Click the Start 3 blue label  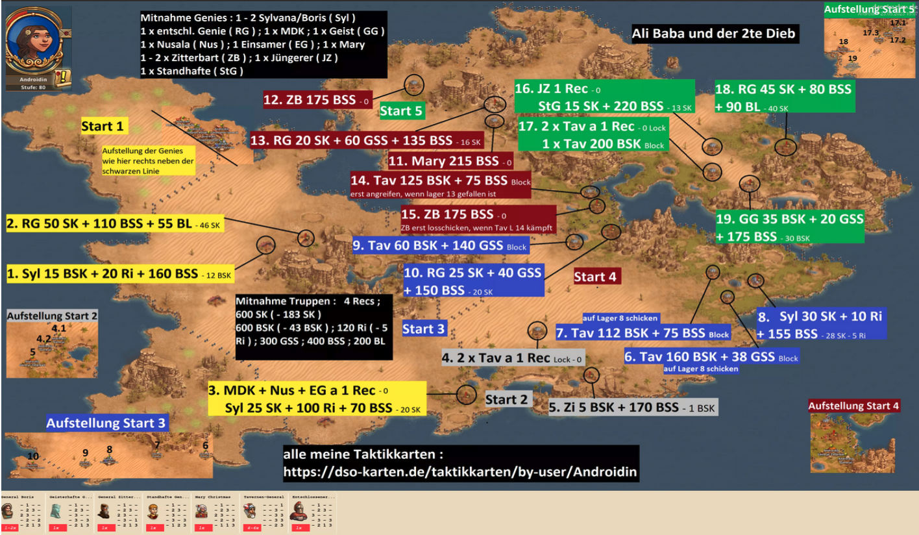(x=423, y=329)
